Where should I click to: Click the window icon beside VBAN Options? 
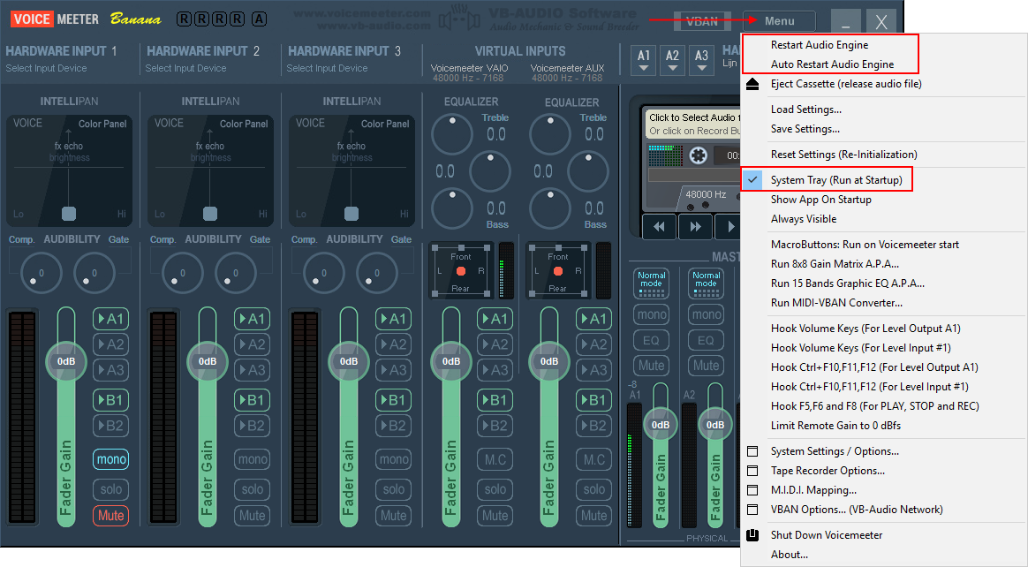click(752, 510)
